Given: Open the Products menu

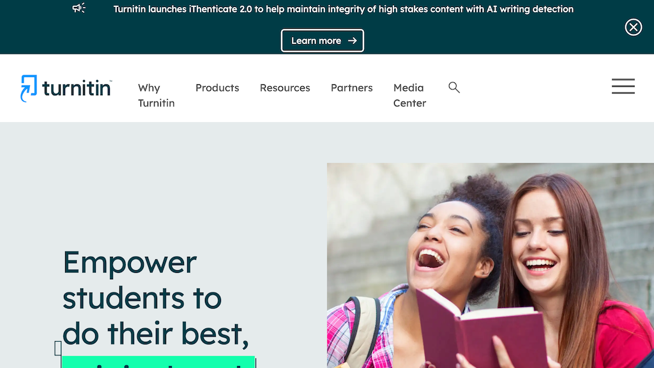Looking at the screenshot, I should coord(217,88).
